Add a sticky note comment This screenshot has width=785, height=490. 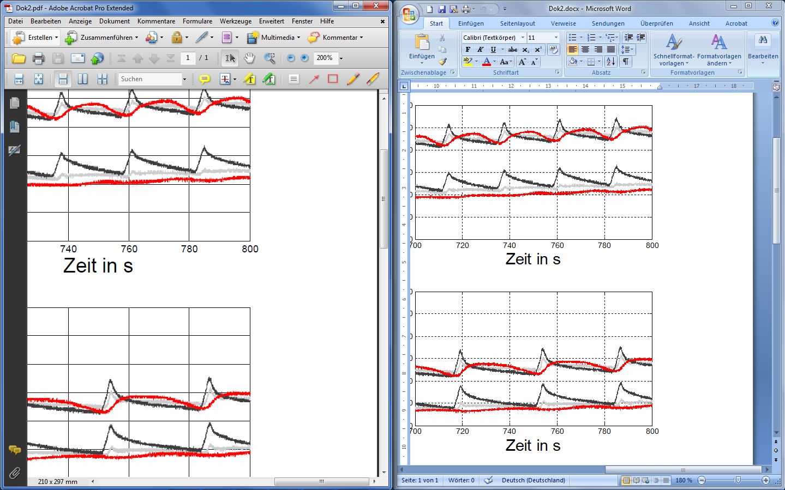click(x=205, y=79)
